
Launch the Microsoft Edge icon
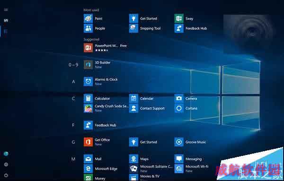(88, 169)
